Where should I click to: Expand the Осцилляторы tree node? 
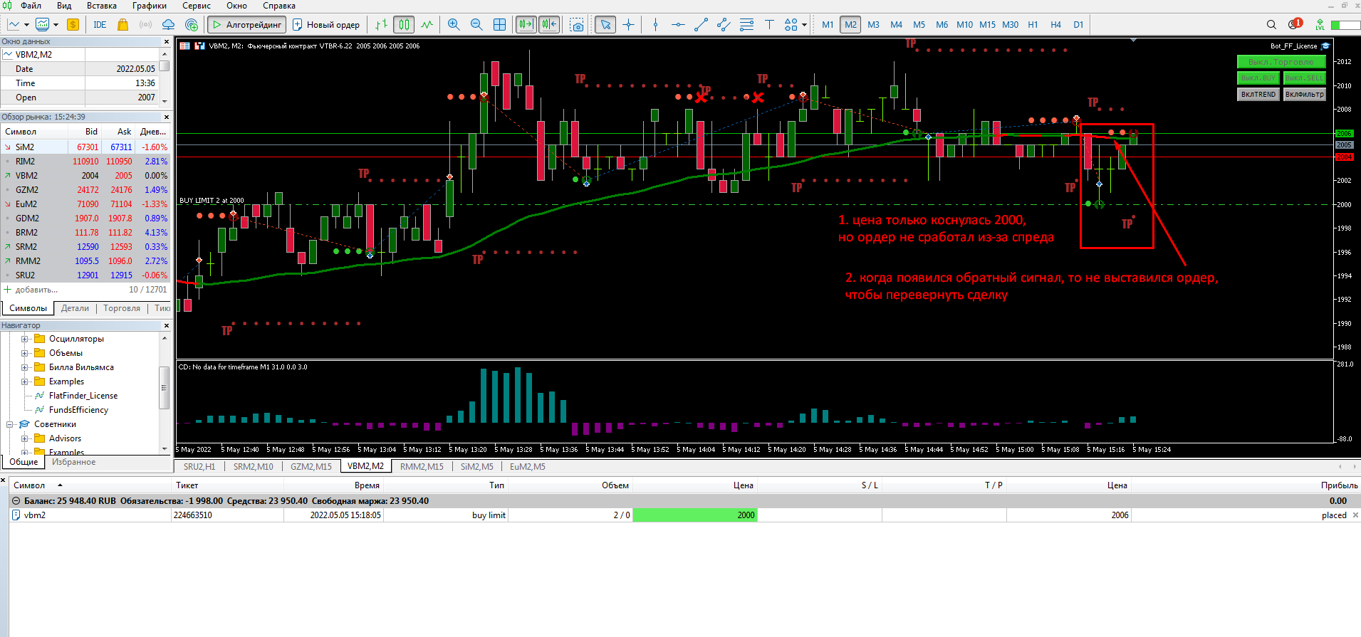(25, 339)
